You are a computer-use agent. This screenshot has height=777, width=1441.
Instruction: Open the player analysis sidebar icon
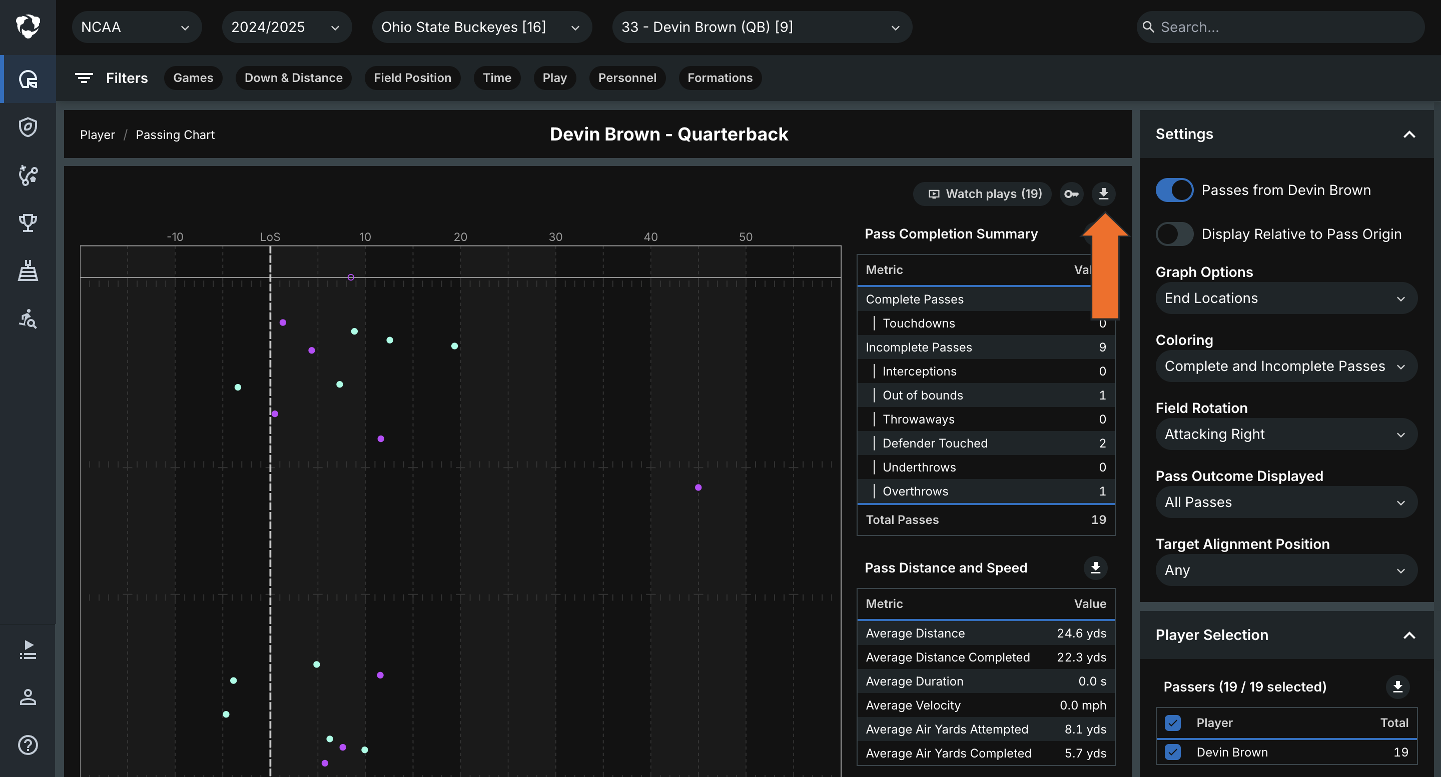[x=28, y=79]
